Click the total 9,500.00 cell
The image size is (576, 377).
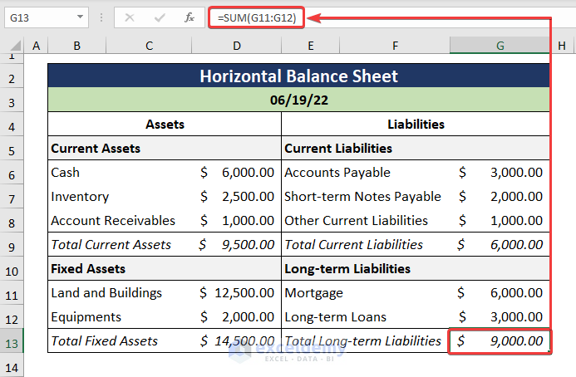237,244
